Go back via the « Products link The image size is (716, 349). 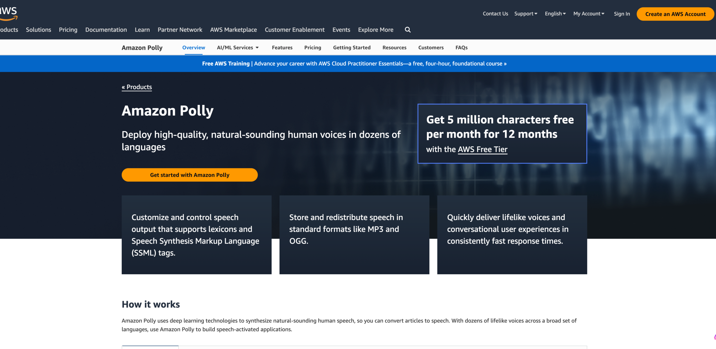click(137, 87)
